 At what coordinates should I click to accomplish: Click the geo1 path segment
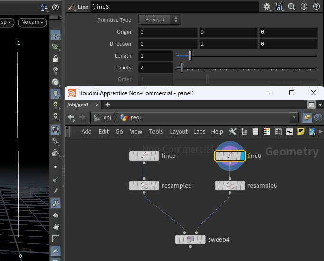pos(131,117)
